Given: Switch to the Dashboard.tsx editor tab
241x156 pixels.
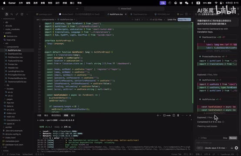Looking at the screenshot, I should [139, 14].
